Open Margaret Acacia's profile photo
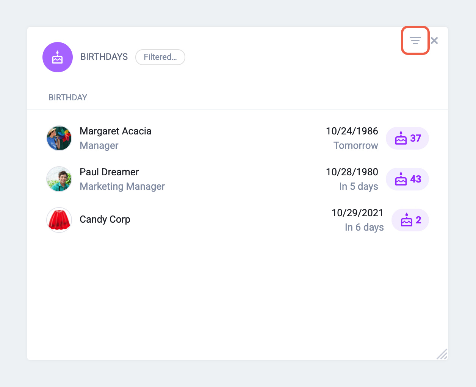Image resolution: width=476 pixels, height=387 pixels. (59, 138)
